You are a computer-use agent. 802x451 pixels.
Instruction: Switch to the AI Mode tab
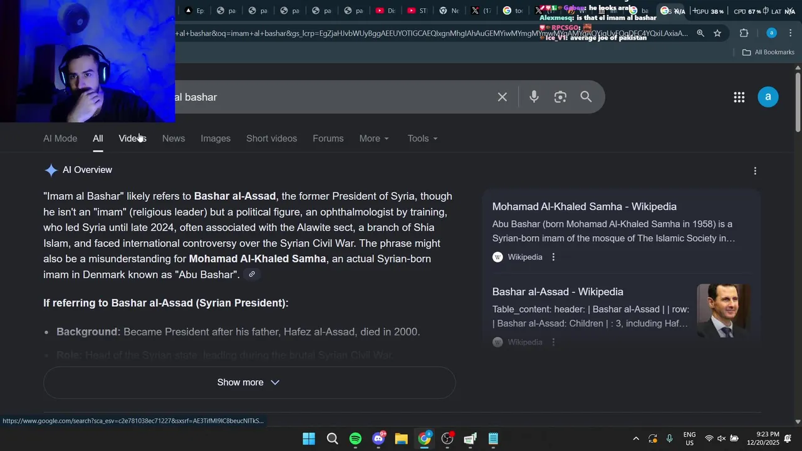pyautogui.click(x=60, y=138)
